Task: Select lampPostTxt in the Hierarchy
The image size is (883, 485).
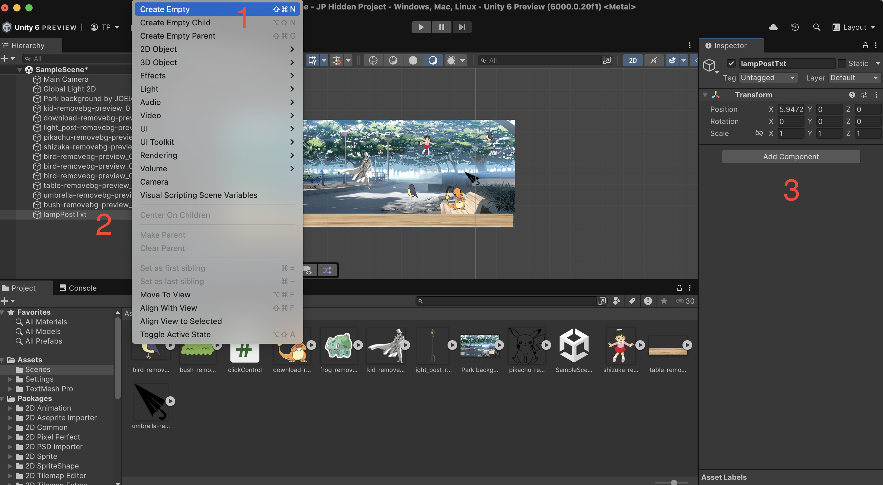Action: pos(65,215)
